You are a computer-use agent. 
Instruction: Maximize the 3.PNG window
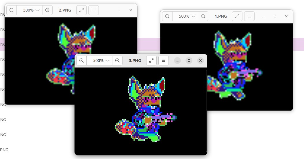coord(189,61)
